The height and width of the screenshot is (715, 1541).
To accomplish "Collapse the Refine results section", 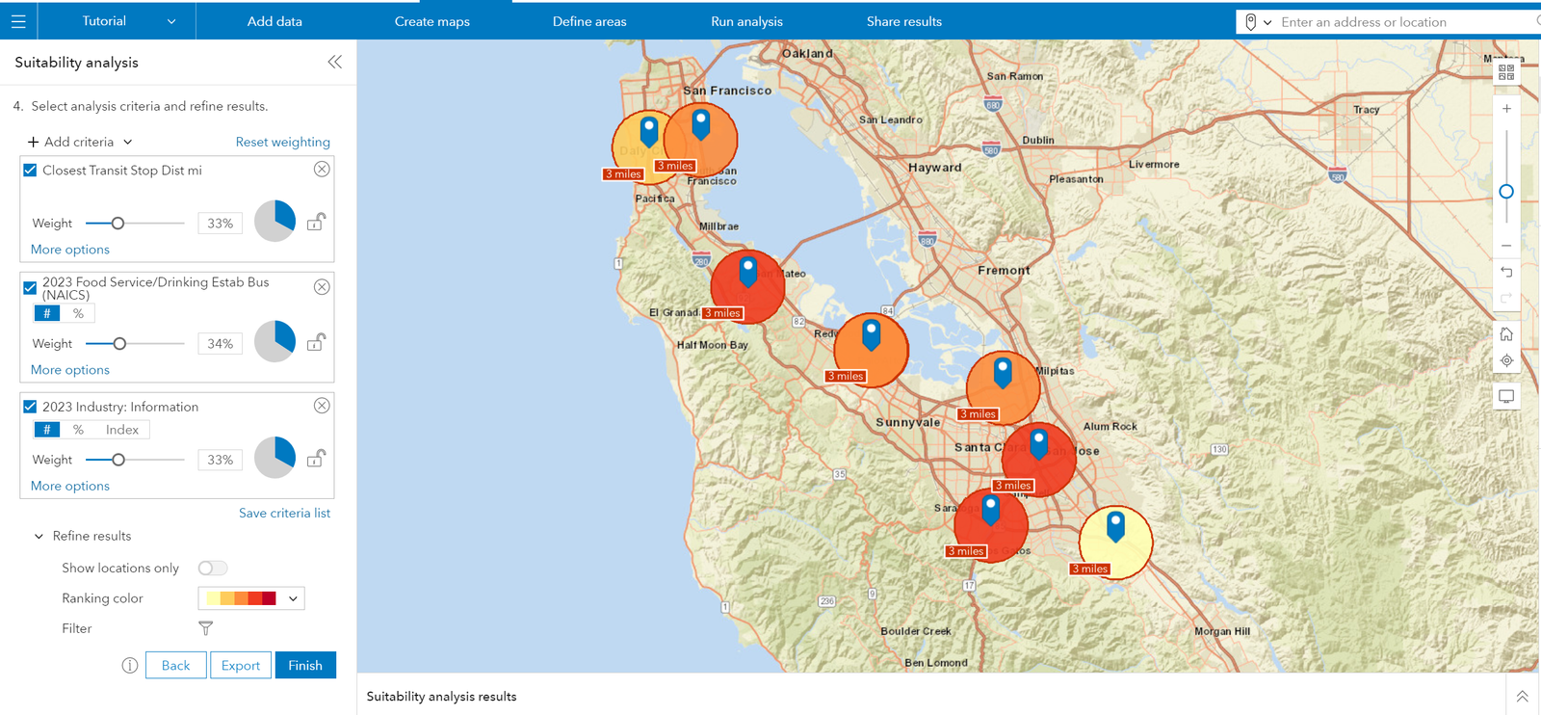I will (39, 537).
